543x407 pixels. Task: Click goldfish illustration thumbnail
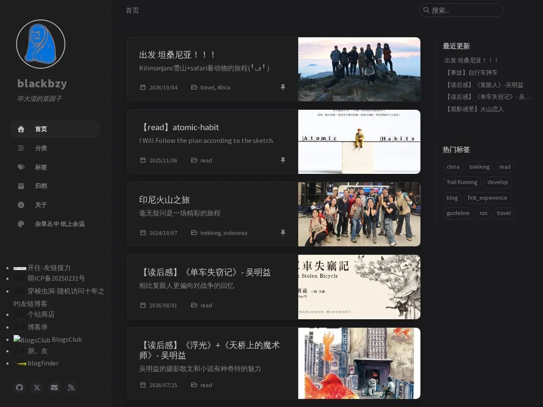pyautogui.click(x=359, y=363)
